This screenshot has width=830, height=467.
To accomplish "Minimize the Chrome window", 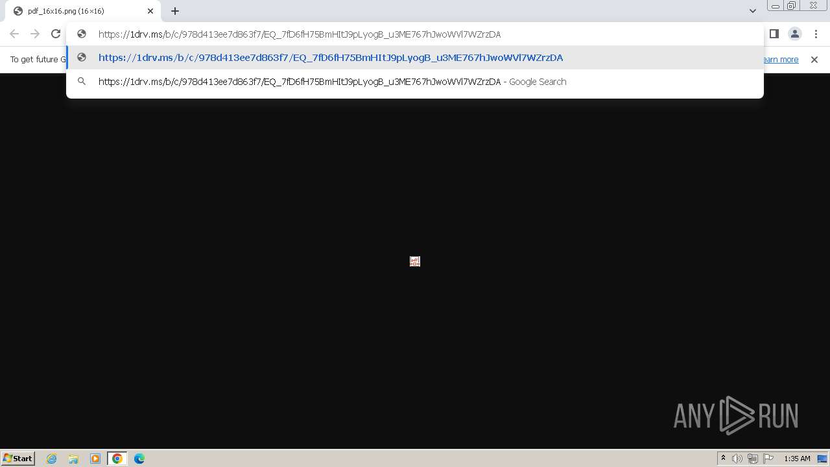I will click(x=775, y=6).
